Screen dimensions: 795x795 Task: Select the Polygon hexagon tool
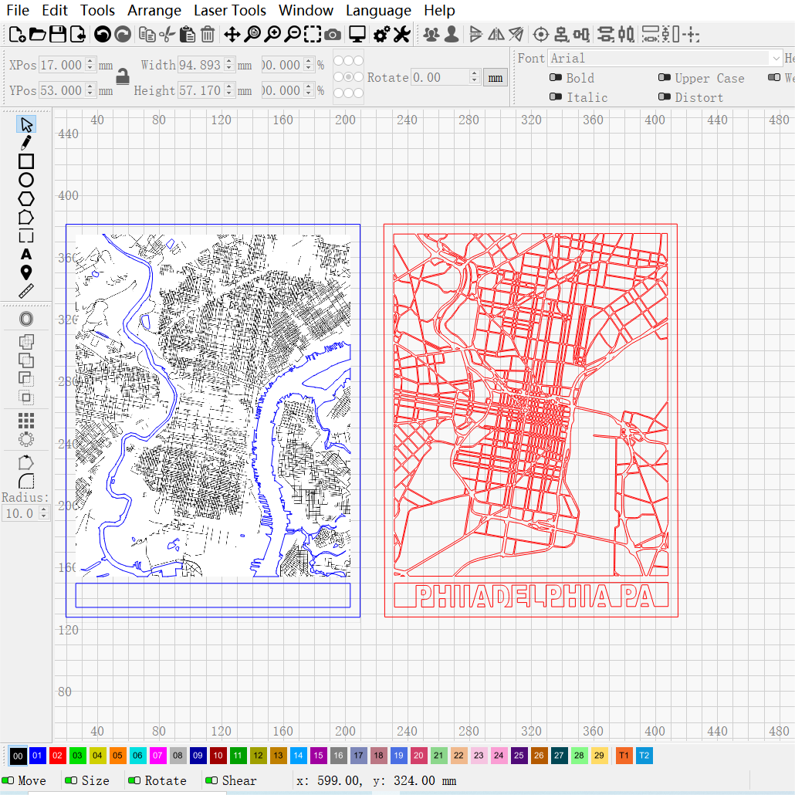click(26, 199)
